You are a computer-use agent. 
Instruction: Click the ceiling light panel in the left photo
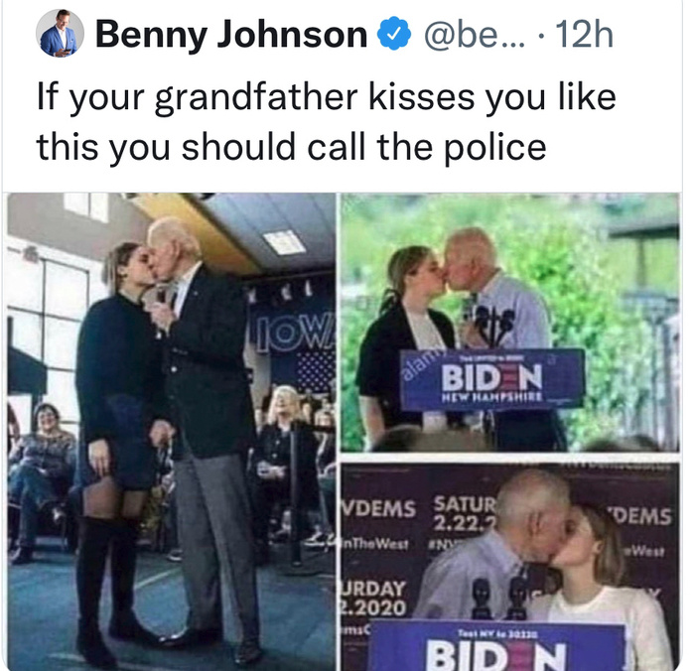tap(284, 242)
